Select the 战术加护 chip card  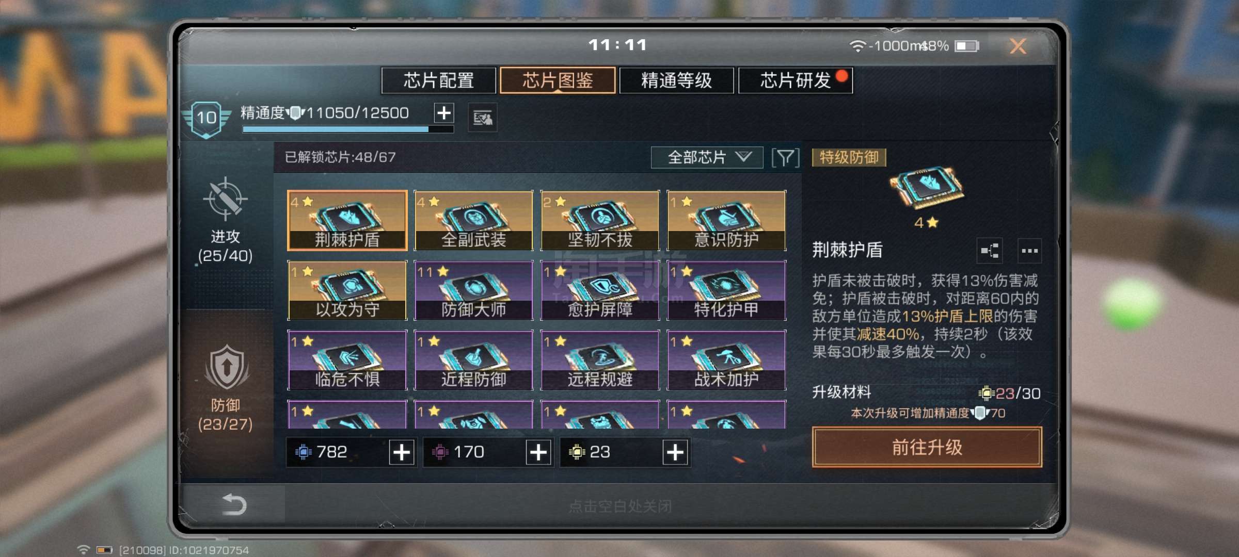click(726, 360)
